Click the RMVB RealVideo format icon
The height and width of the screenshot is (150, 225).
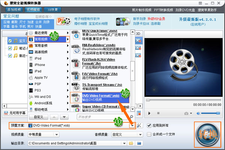(x=76, y=49)
